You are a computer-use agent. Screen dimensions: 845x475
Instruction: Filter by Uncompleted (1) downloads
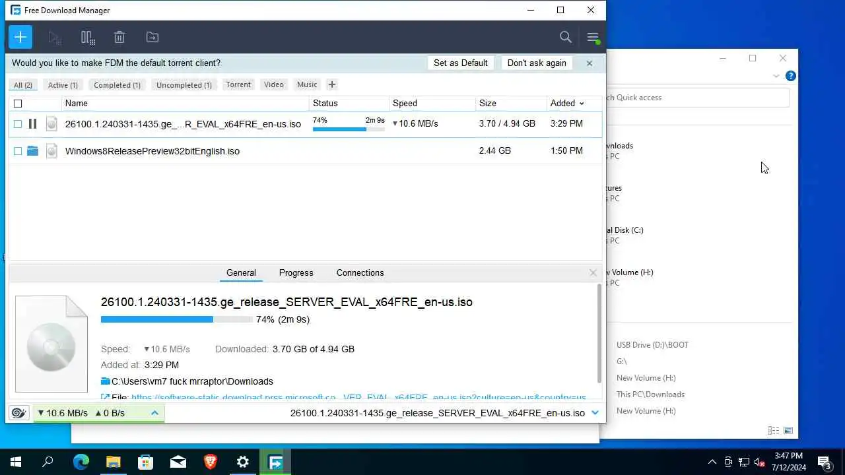184,85
